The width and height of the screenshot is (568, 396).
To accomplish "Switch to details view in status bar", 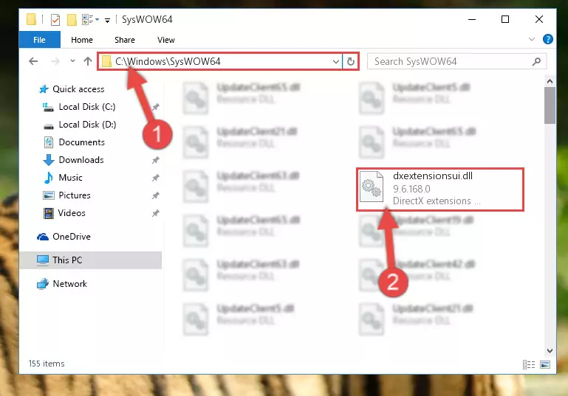I will [529, 364].
